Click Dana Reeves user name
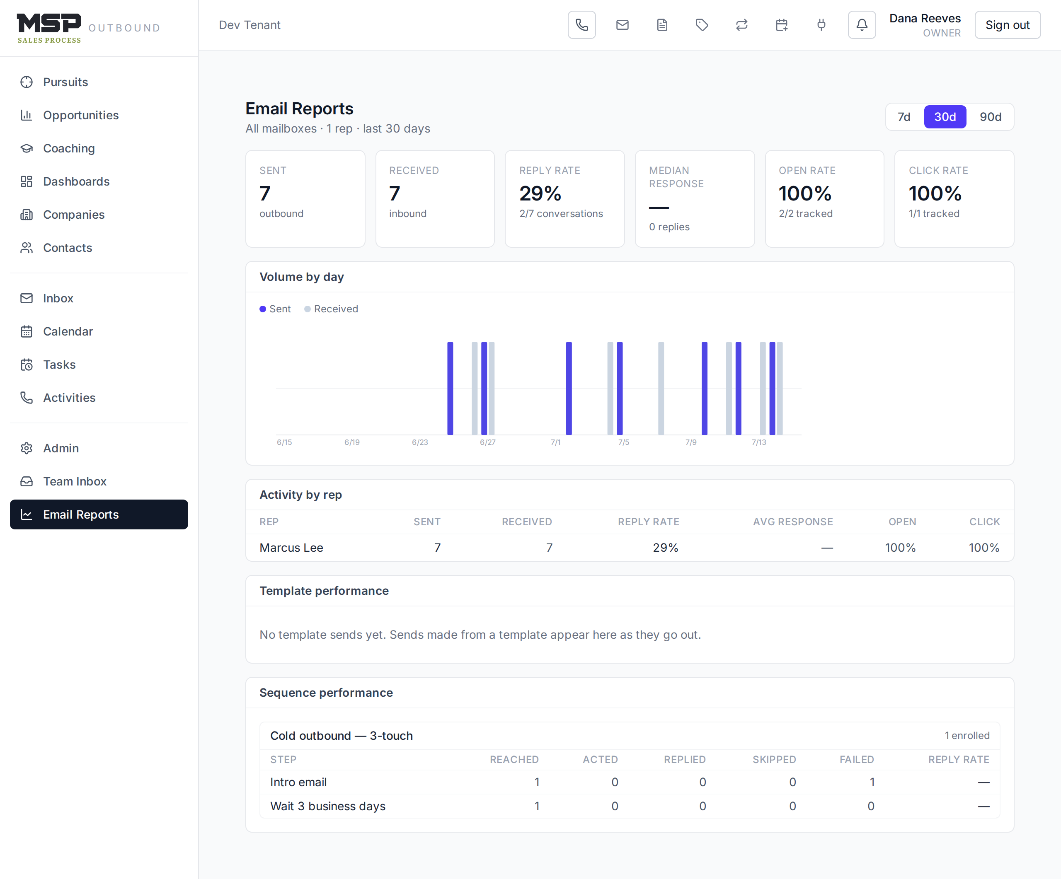1061x879 pixels. (x=925, y=18)
